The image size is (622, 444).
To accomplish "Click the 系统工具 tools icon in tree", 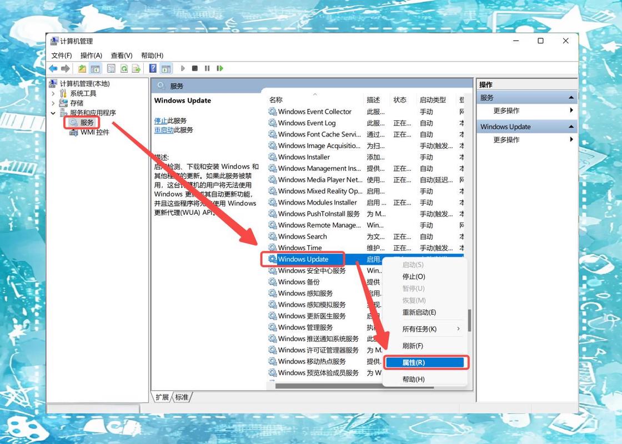I will [63, 93].
